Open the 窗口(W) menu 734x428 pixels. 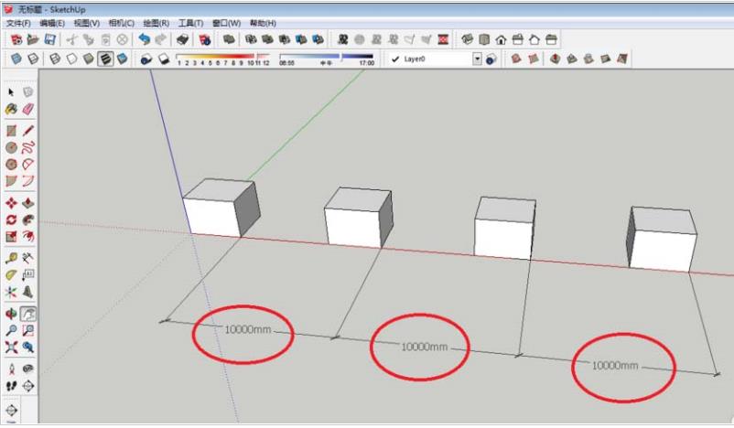[227, 23]
